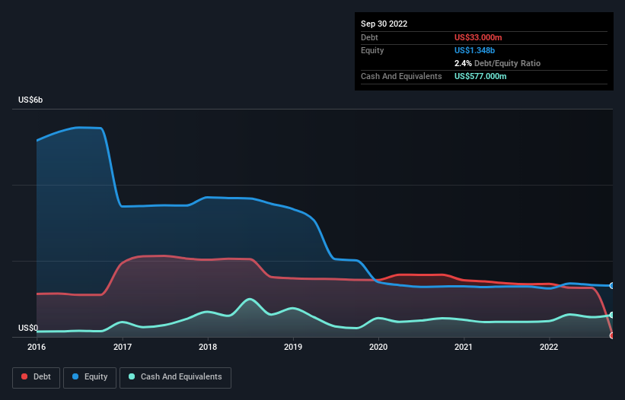The image size is (625, 400).
Task: Click the blue Equity data point marker at the end of the line
Action: 612,286
